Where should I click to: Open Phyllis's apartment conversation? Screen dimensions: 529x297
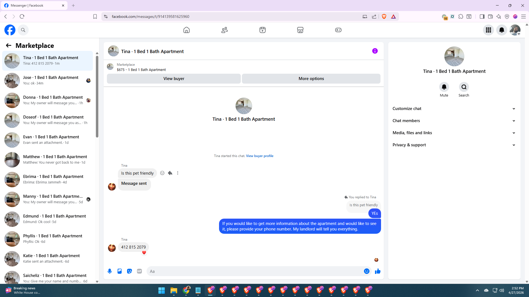48,239
